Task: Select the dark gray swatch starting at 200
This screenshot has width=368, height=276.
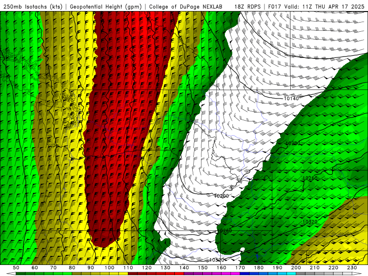Action: 301,273
